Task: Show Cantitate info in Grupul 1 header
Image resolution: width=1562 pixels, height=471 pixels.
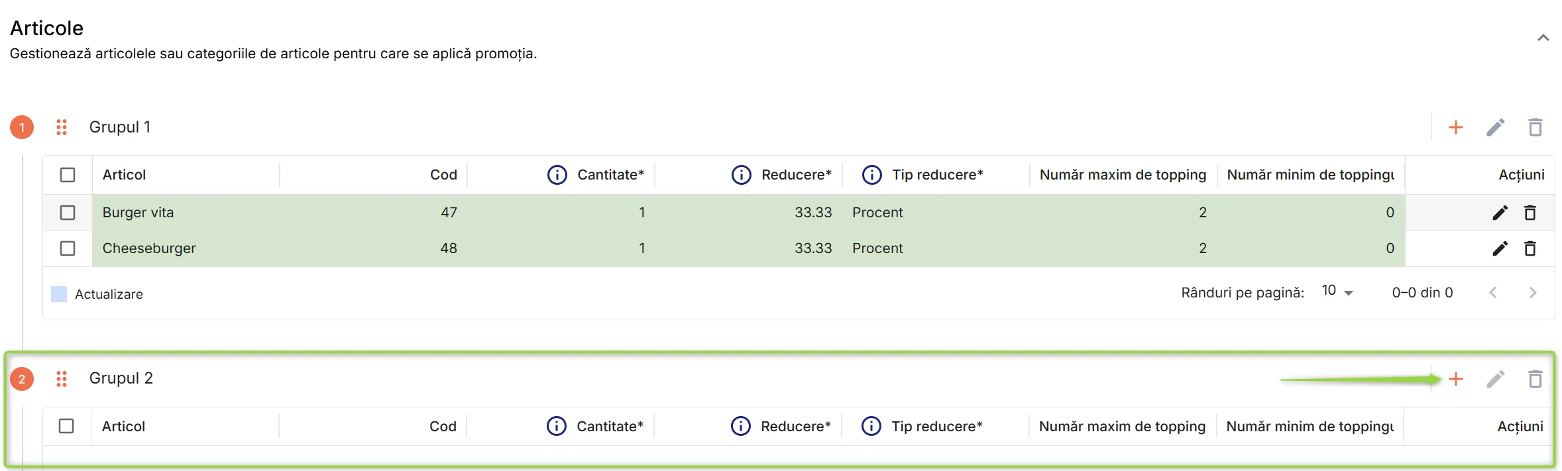Action: (557, 175)
